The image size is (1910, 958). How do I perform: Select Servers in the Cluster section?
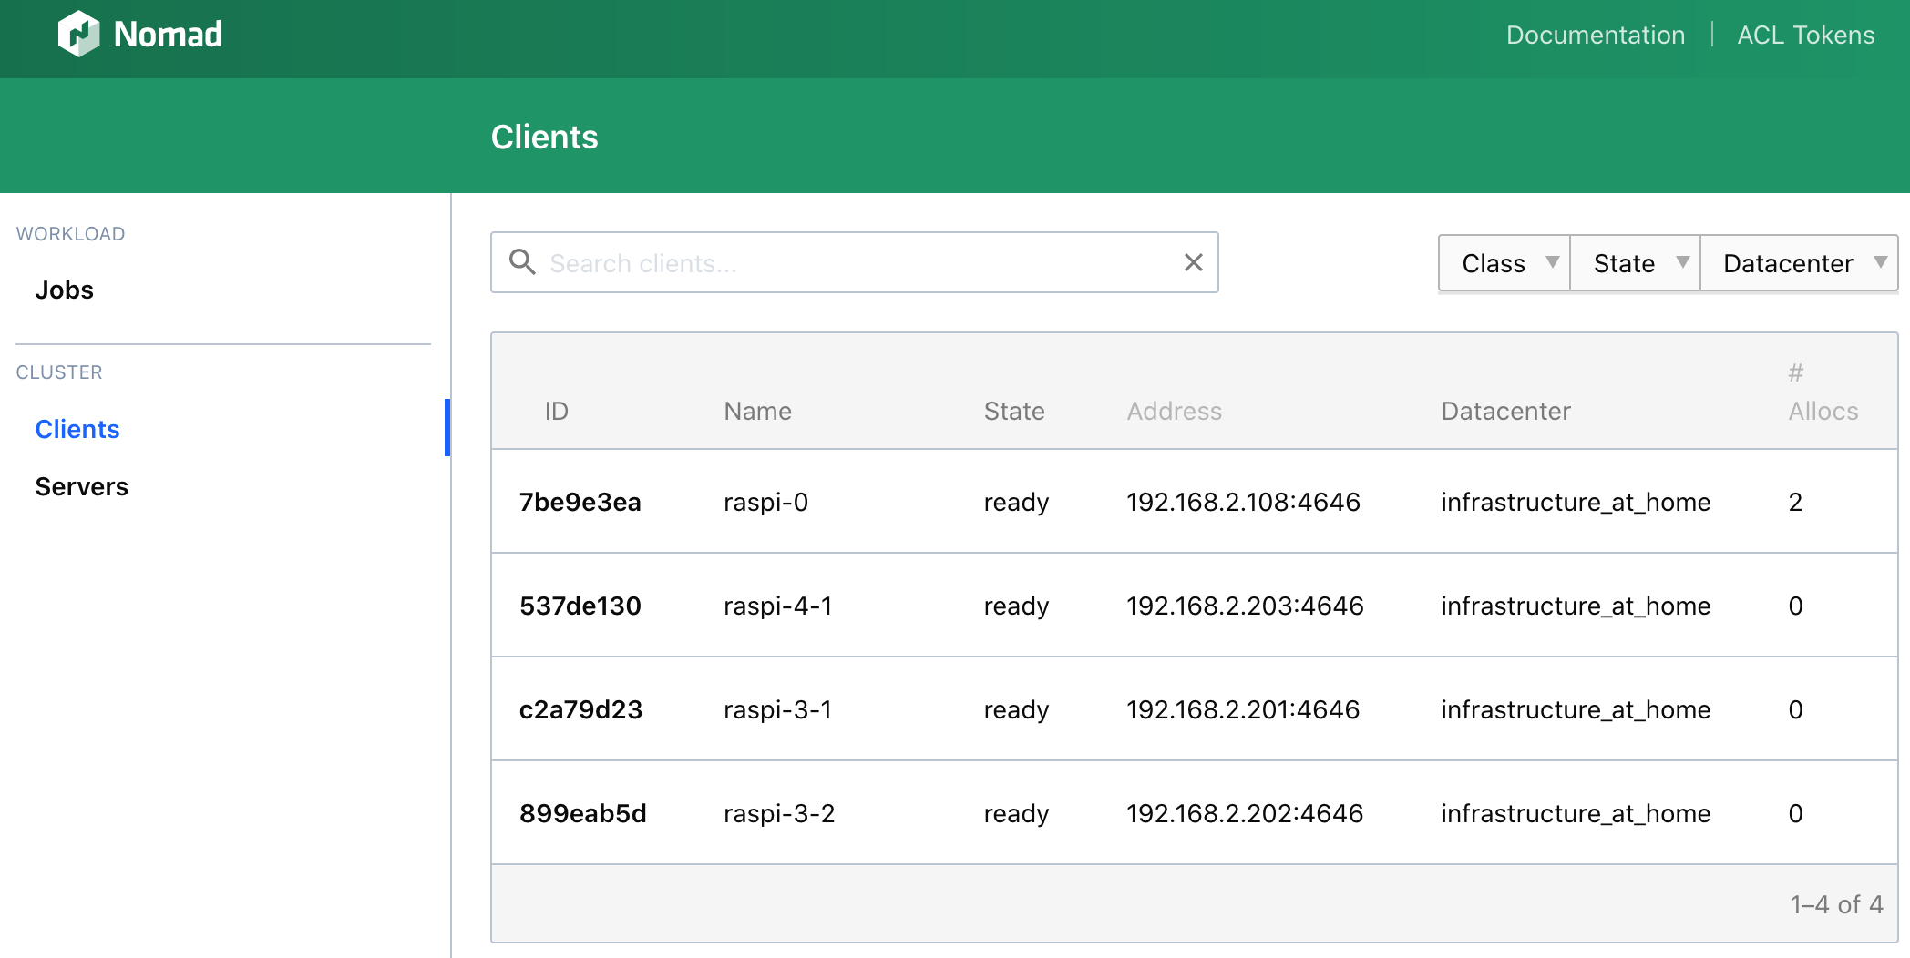coord(81,486)
